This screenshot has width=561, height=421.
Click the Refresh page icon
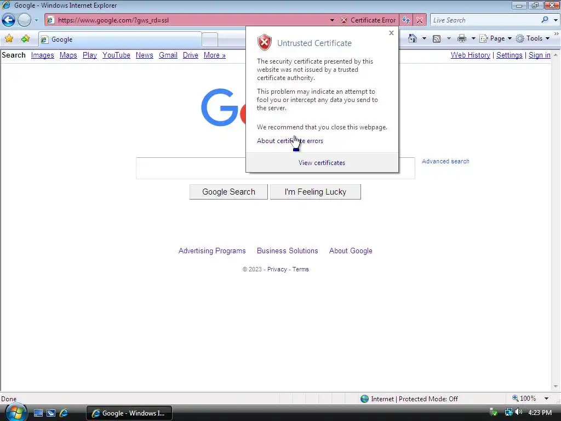406,20
